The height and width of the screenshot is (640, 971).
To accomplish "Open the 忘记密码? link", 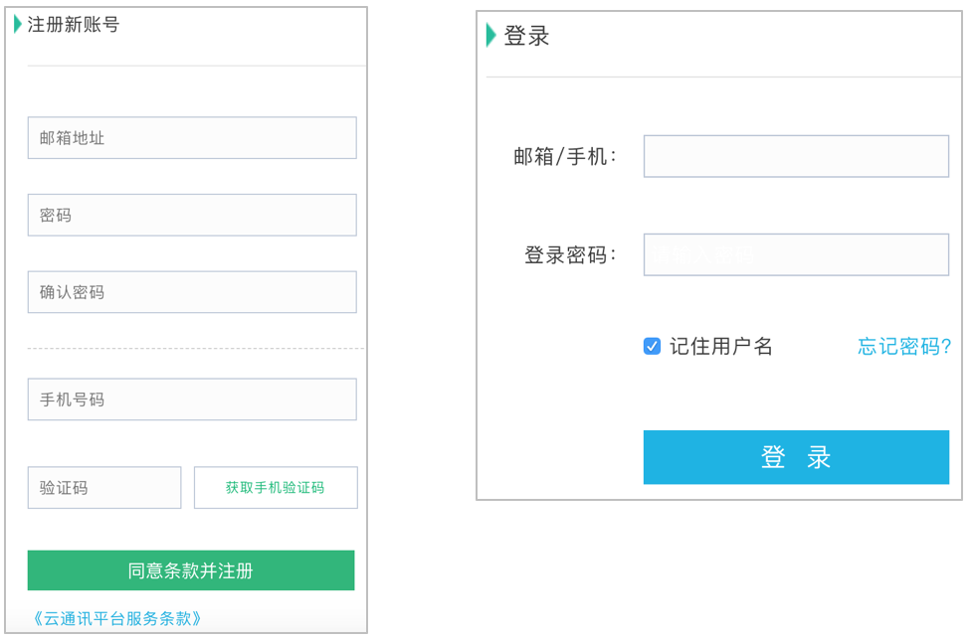I will (904, 346).
